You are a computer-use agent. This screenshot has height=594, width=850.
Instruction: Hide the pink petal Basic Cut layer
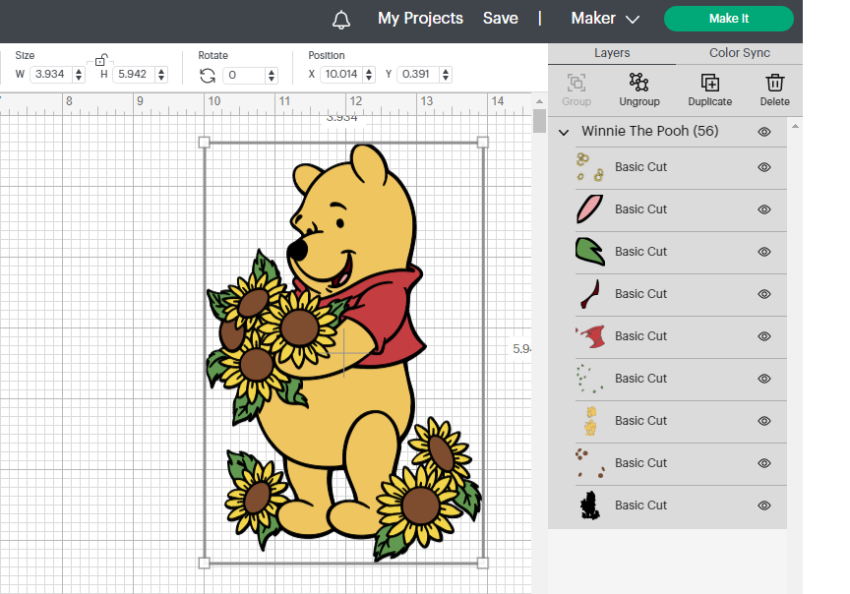(x=764, y=209)
